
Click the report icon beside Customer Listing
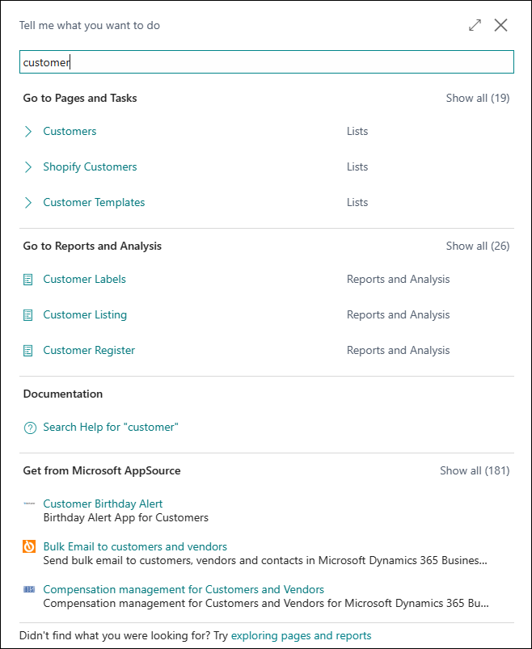[27, 315]
